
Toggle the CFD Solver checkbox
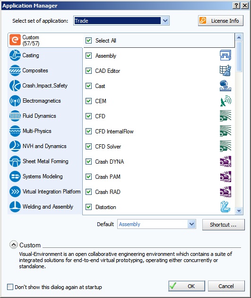(x=88, y=147)
